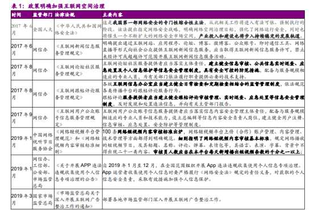Viewport: 314px width, 210px height.
Task: Click 《互联网新闻信息服务管理规定》 cell
Action: [78, 50]
